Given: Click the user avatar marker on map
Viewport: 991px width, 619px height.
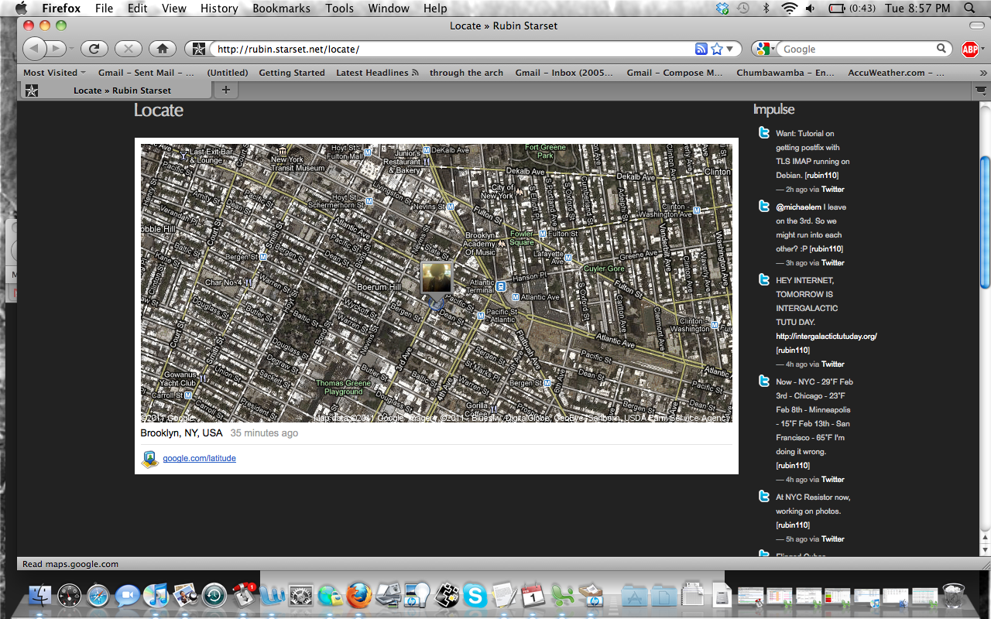Looking at the screenshot, I should (x=437, y=278).
